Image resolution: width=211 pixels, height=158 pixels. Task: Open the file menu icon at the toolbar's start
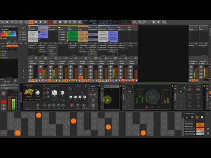(x=3, y=22)
